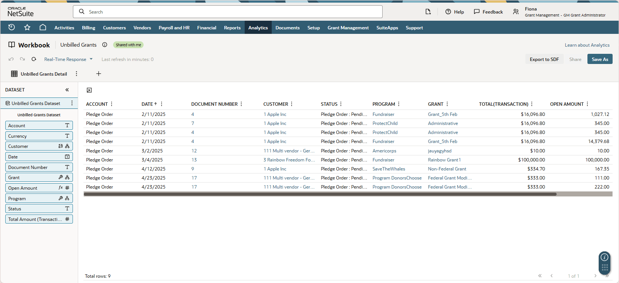Select the Unbilled Grants Dataset entry
619x283 pixels.
coord(39,103)
